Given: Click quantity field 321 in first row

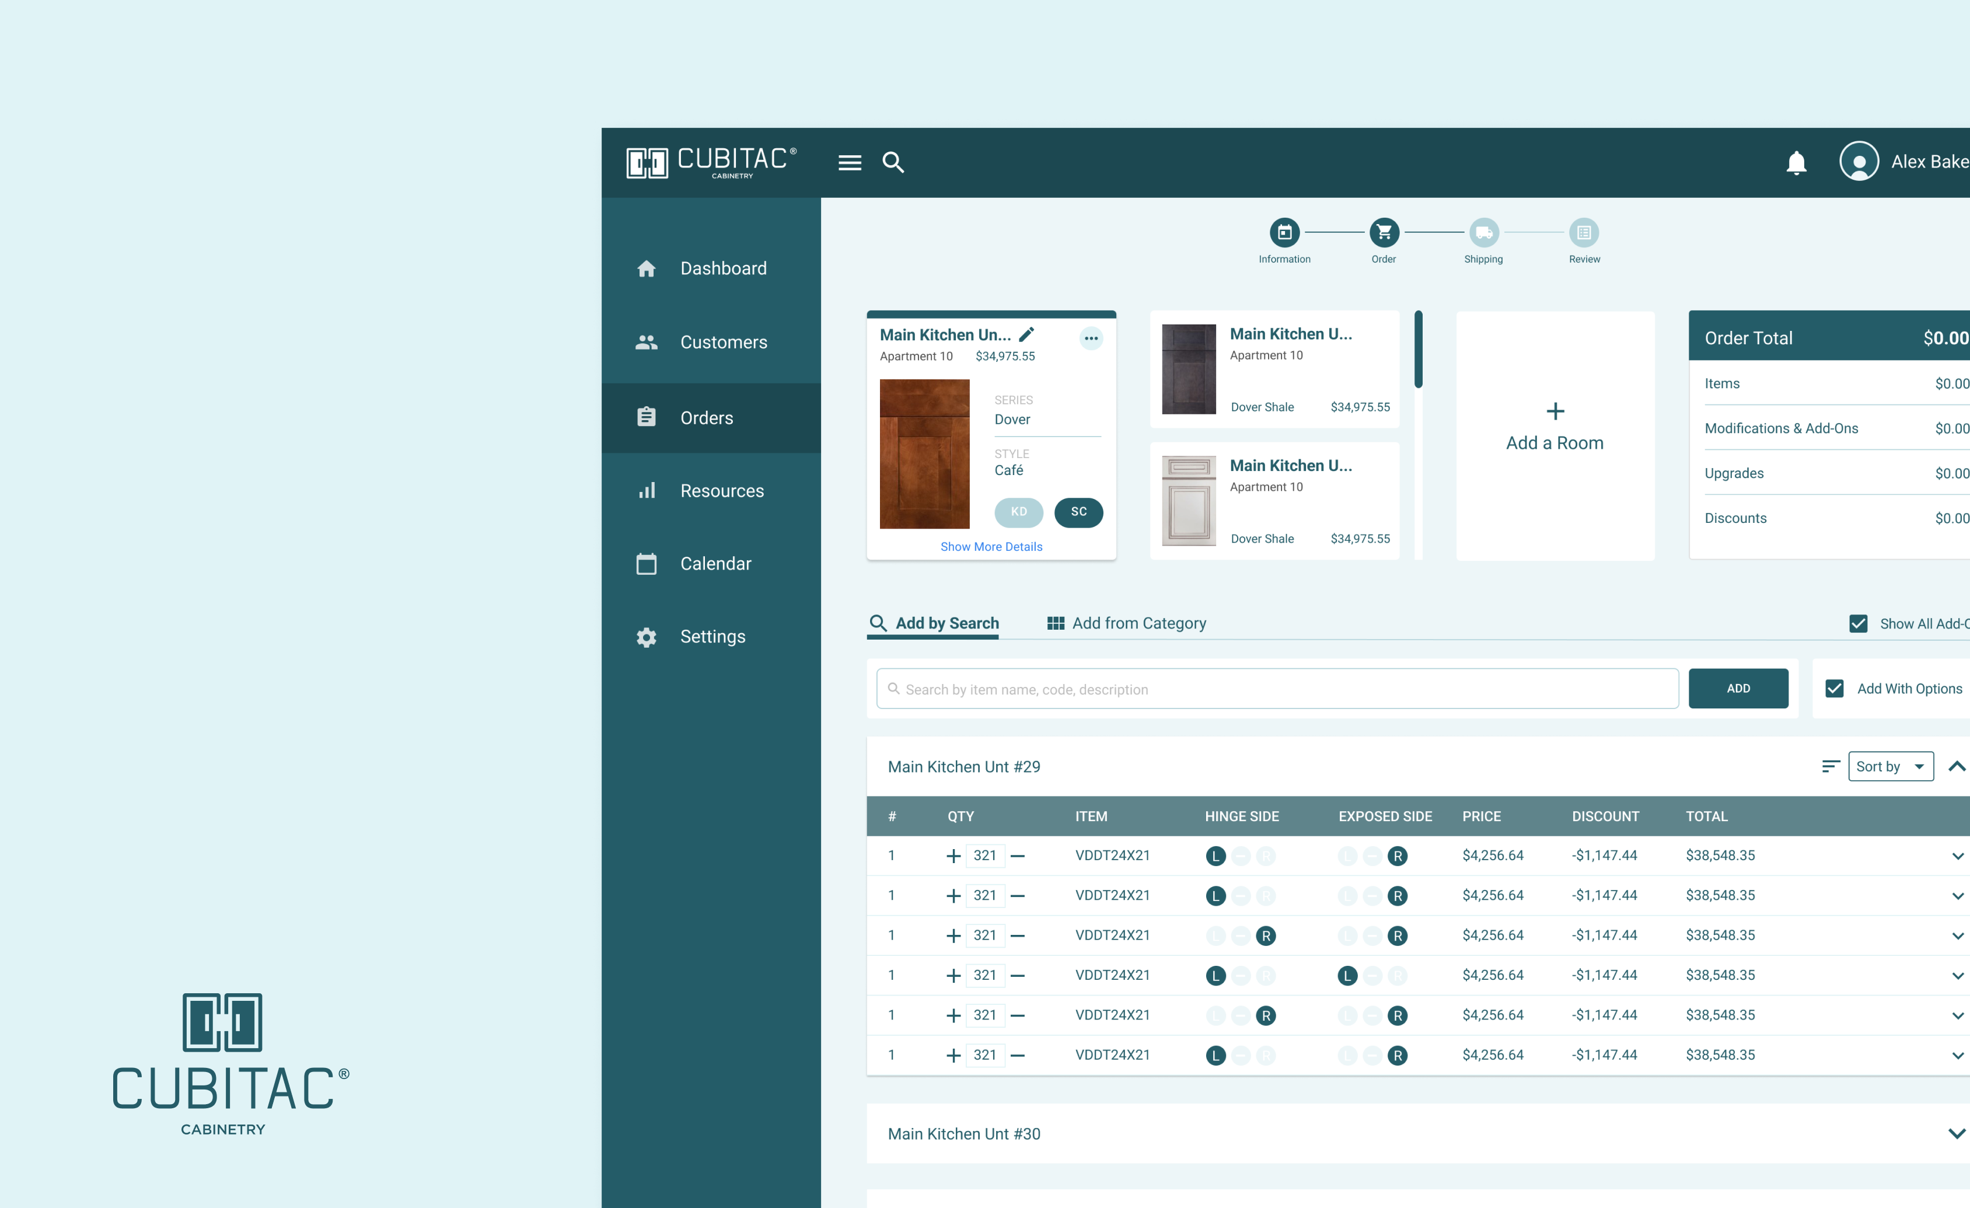Looking at the screenshot, I should (x=985, y=856).
